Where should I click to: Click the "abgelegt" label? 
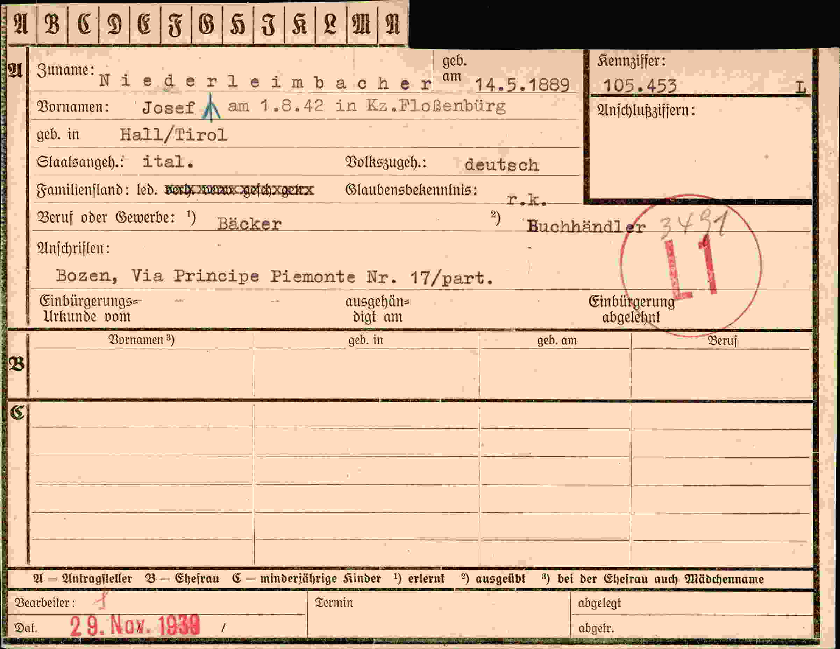(x=599, y=603)
